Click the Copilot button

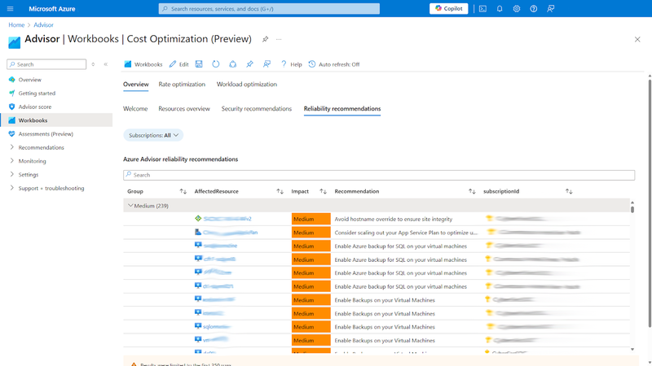(x=449, y=9)
